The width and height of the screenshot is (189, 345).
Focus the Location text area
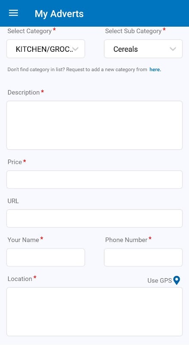95,312
